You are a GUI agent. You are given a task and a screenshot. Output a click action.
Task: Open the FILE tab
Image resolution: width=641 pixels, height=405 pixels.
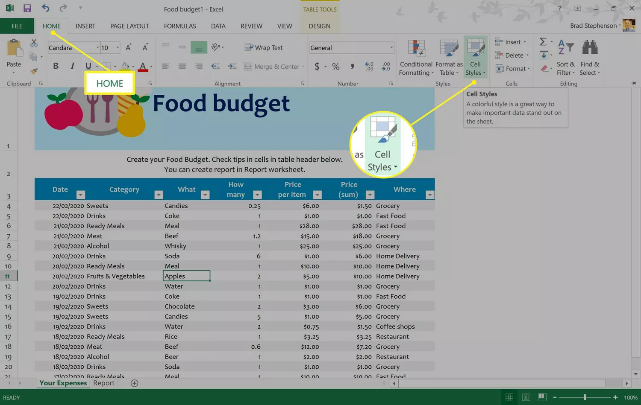(17, 26)
